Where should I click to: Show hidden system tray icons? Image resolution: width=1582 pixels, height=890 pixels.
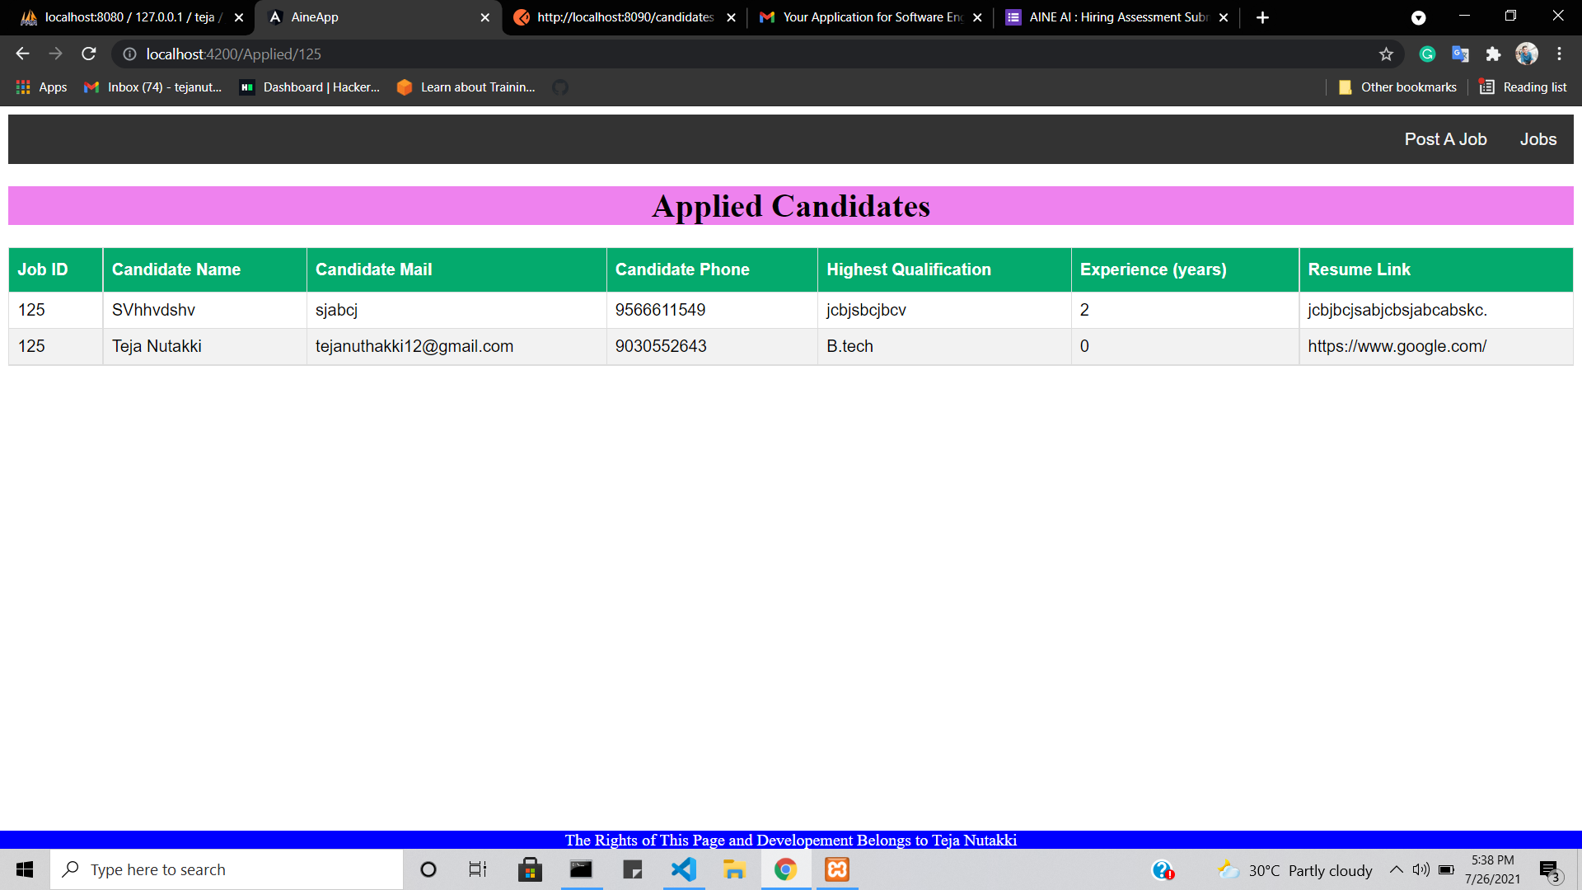click(x=1397, y=869)
